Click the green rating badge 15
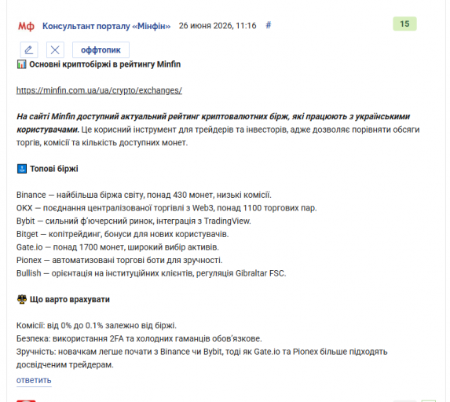Screen dimensions: 450x402 tap(404, 24)
